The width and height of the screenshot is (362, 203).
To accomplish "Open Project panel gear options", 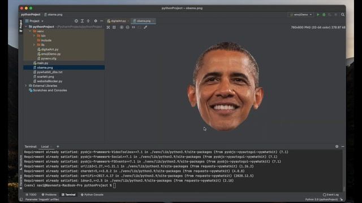I will pyautogui.click(x=96, y=21).
